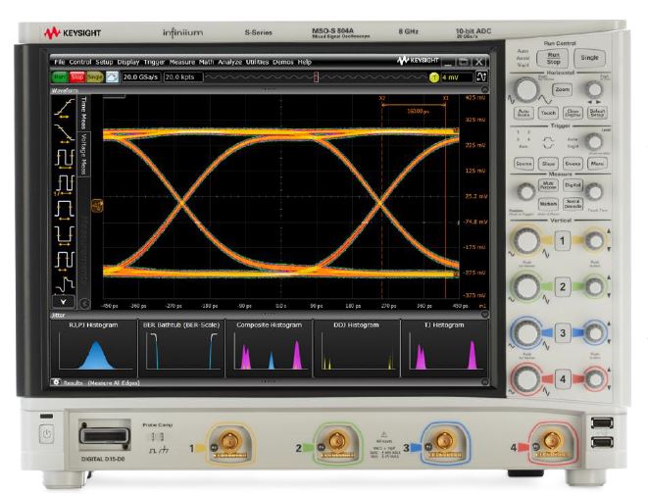
Task: Open the Trigger menu
Action: [x=154, y=62]
